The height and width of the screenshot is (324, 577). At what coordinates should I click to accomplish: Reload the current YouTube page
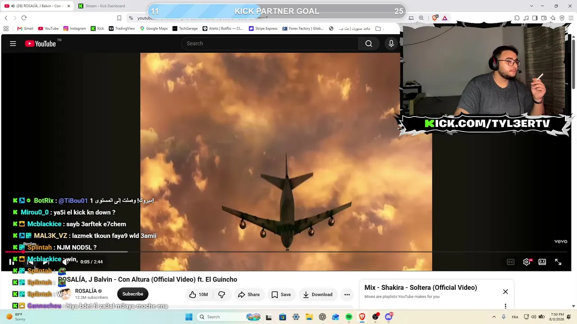click(24, 18)
